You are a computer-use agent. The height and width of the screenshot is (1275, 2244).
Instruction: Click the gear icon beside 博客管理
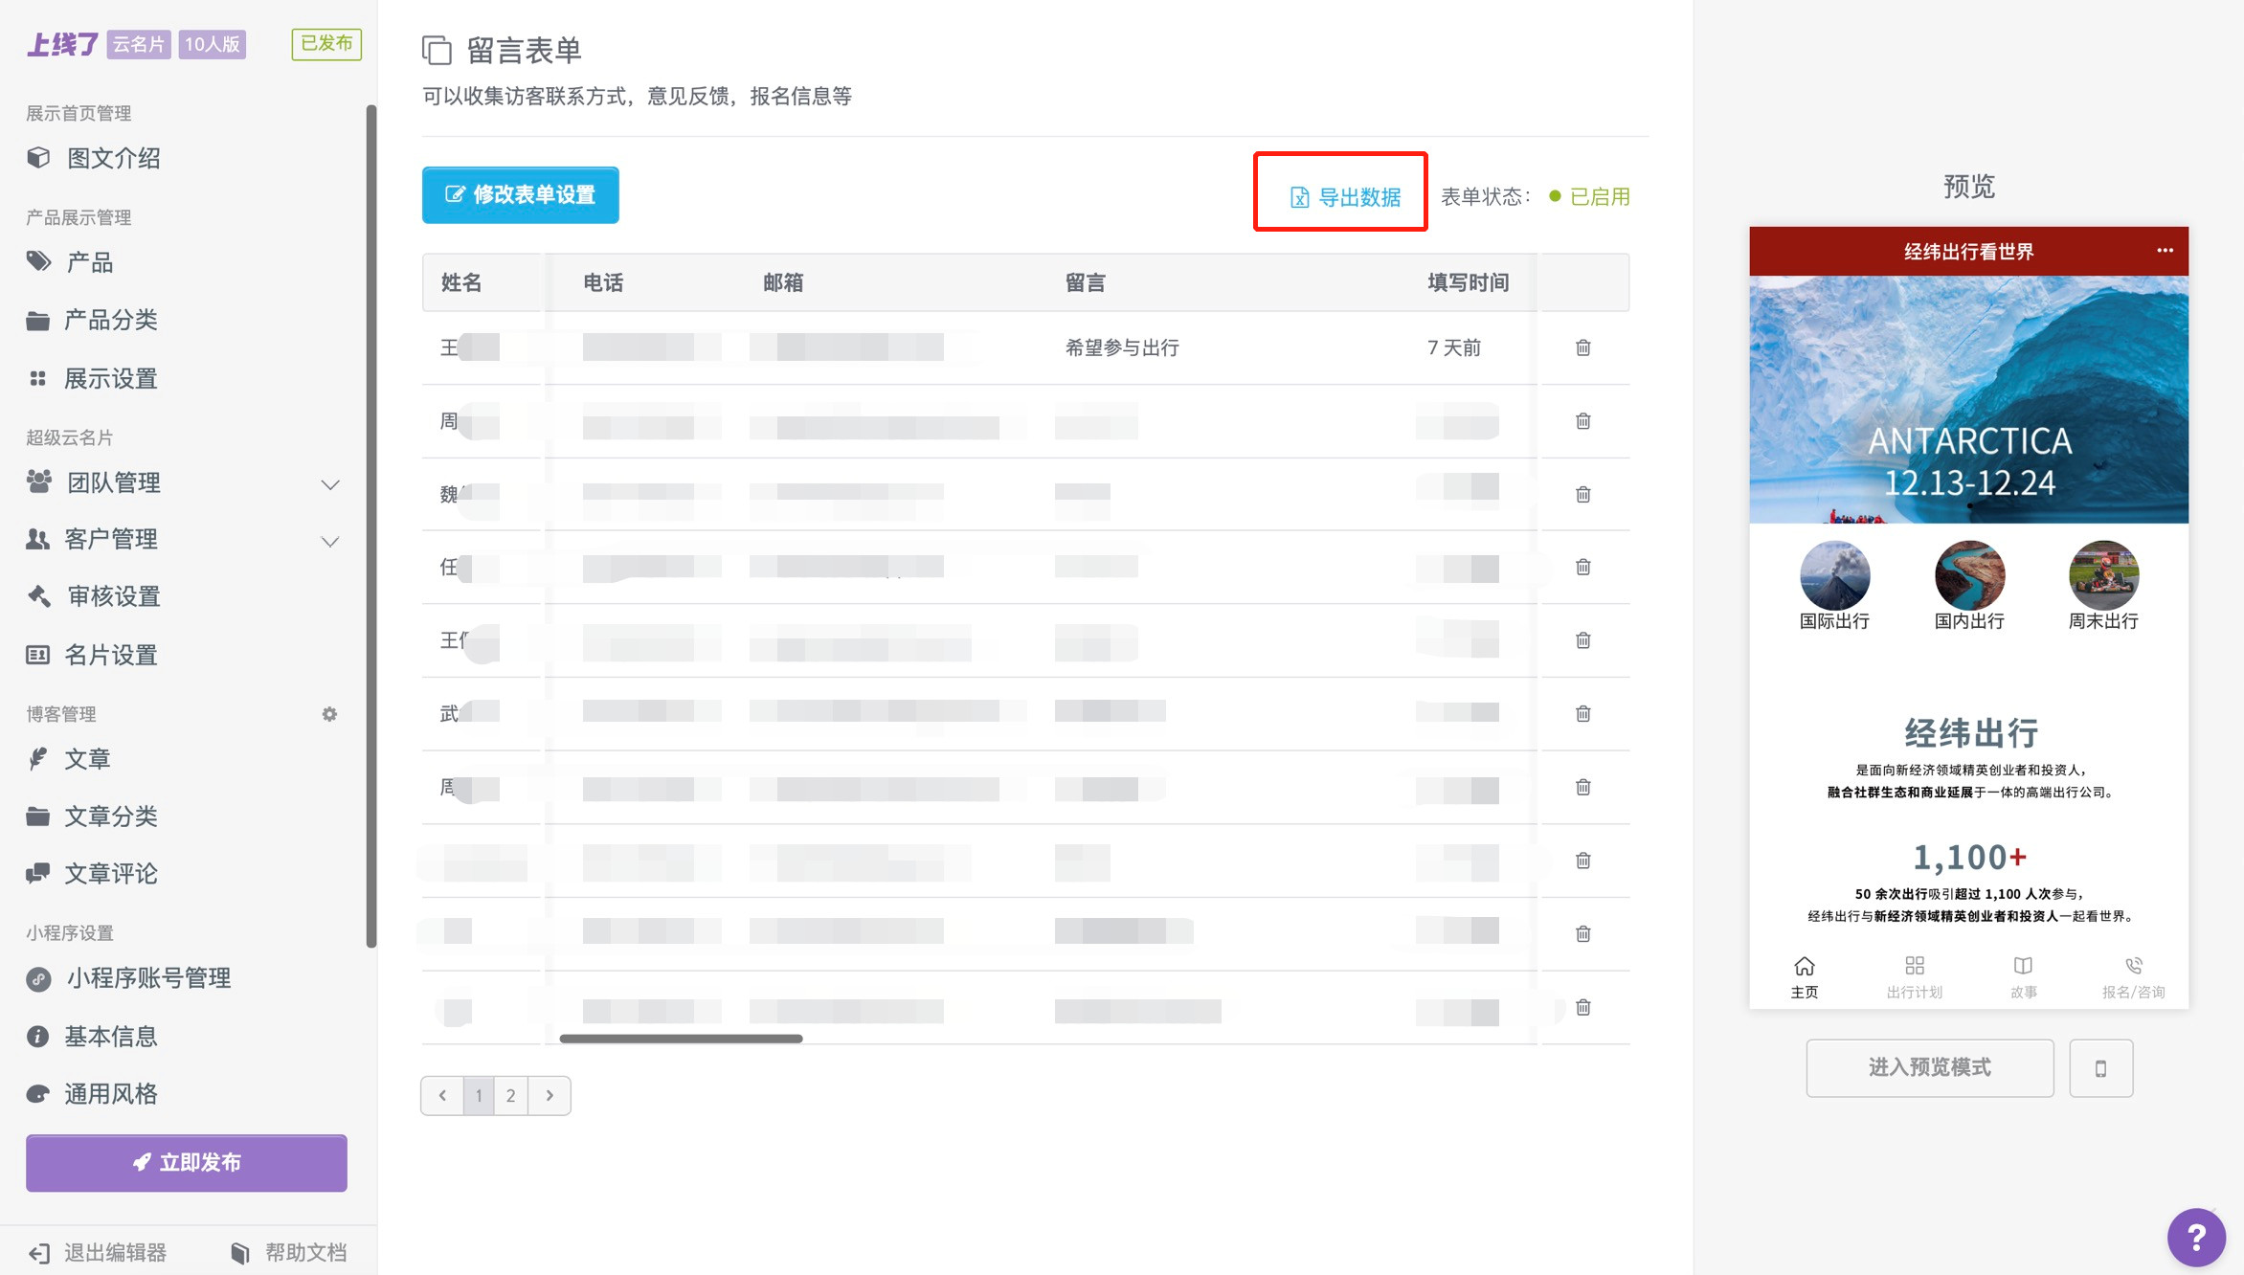(x=329, y=714)
